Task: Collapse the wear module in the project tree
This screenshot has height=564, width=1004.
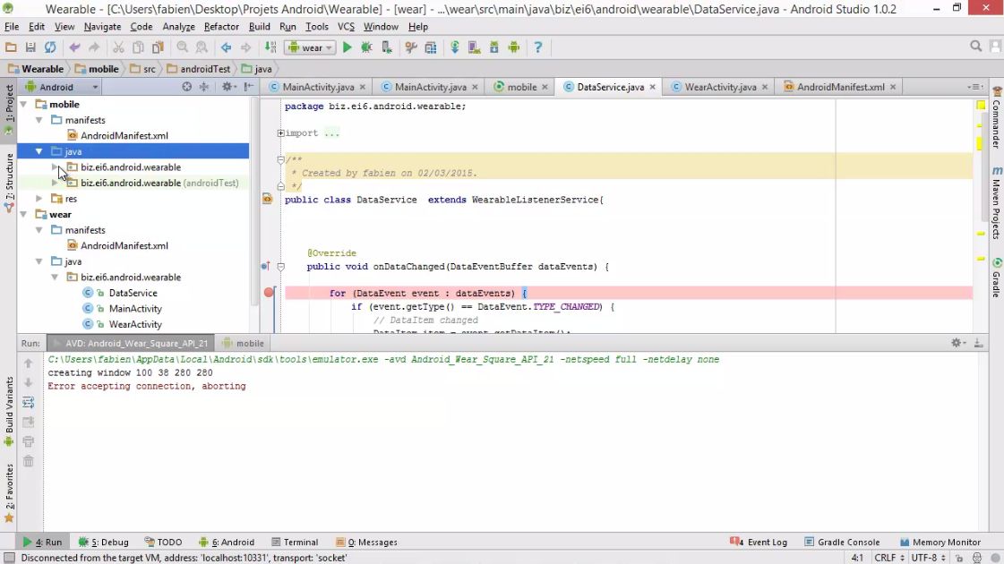Action: 24,214
